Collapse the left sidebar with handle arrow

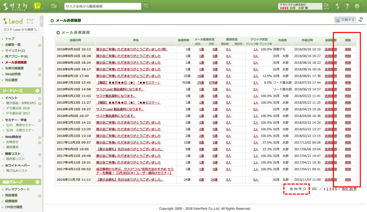pyautogui.click(x=41, y=21)
